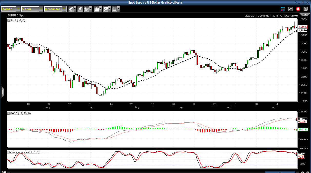Open the Domanda price type dropdown

[18, 9]
